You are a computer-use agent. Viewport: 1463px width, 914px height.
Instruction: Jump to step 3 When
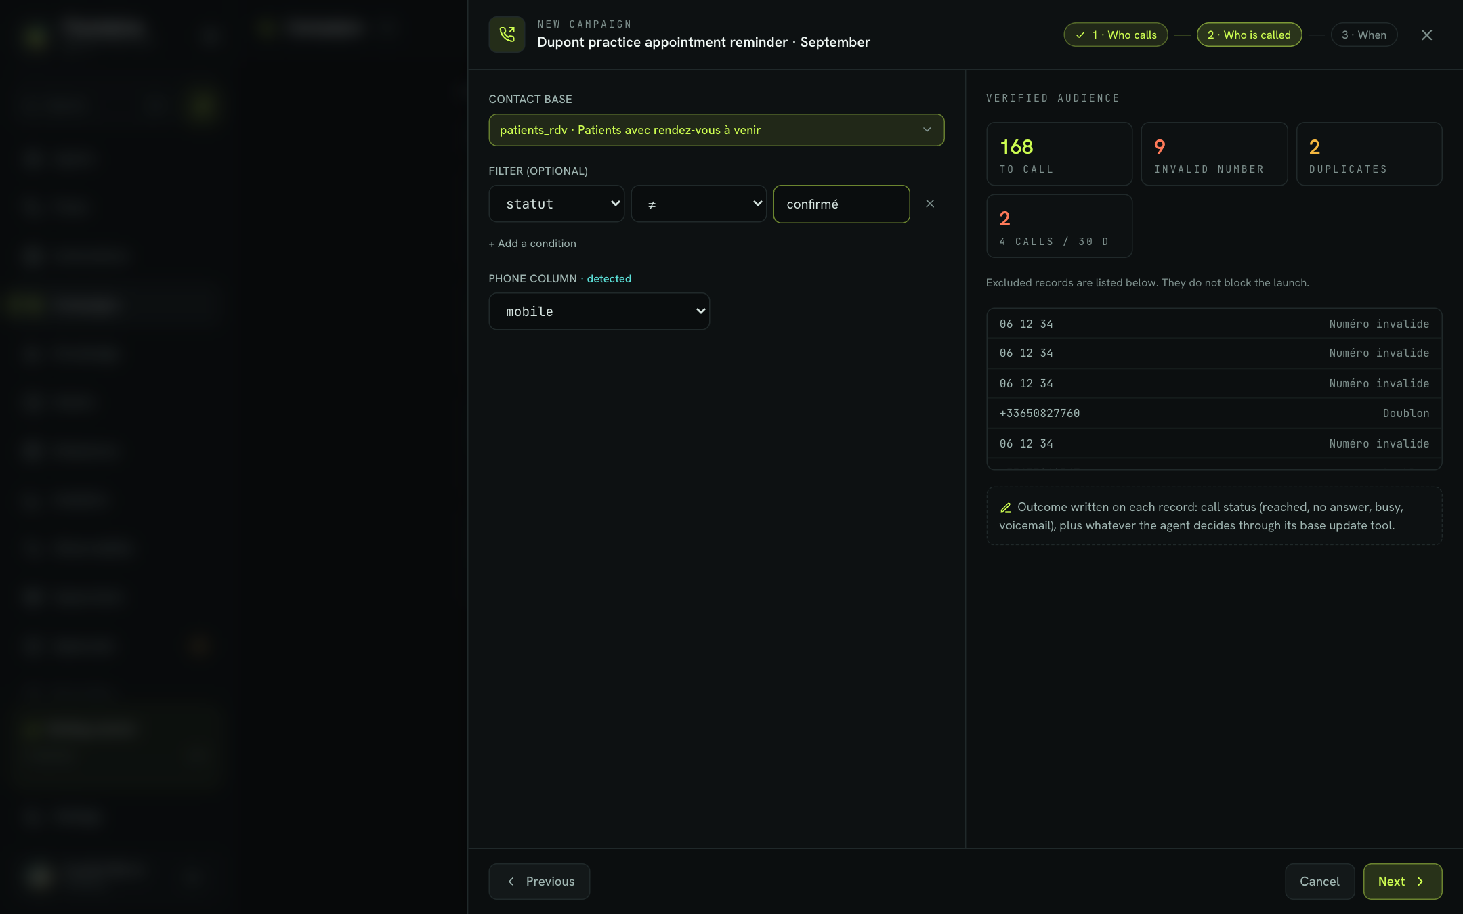pos(1364,35)
